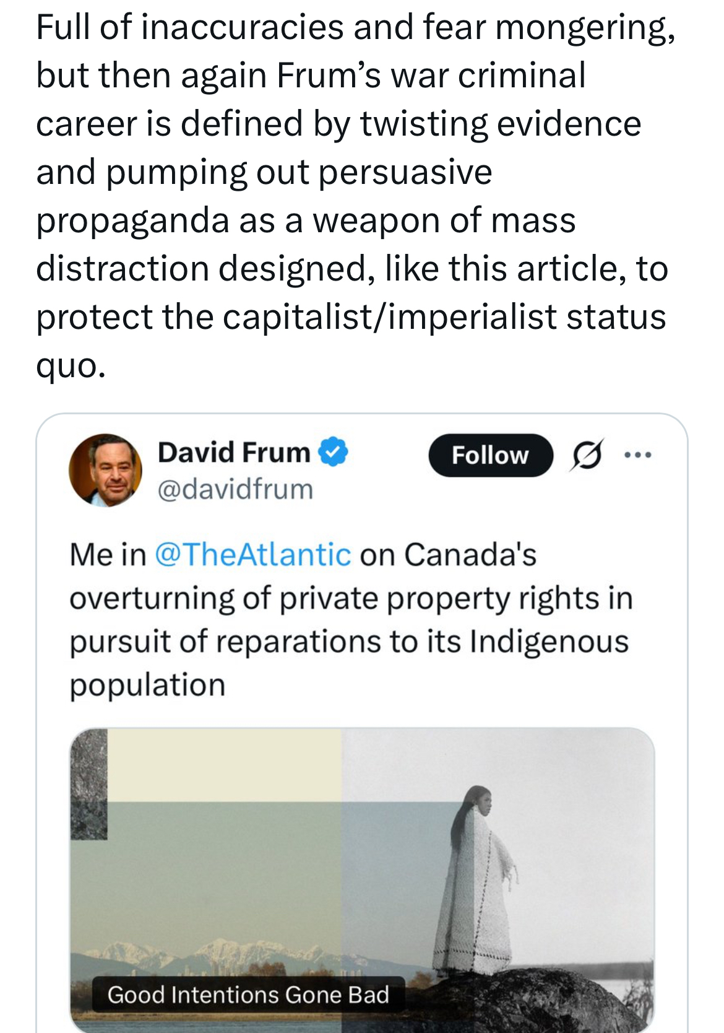Image resolution: width=724 pixels, height=1033 pixels.
Task: Click the word "quo." ending the tweet
Action: pyautogui.click(x=71, y=365)
